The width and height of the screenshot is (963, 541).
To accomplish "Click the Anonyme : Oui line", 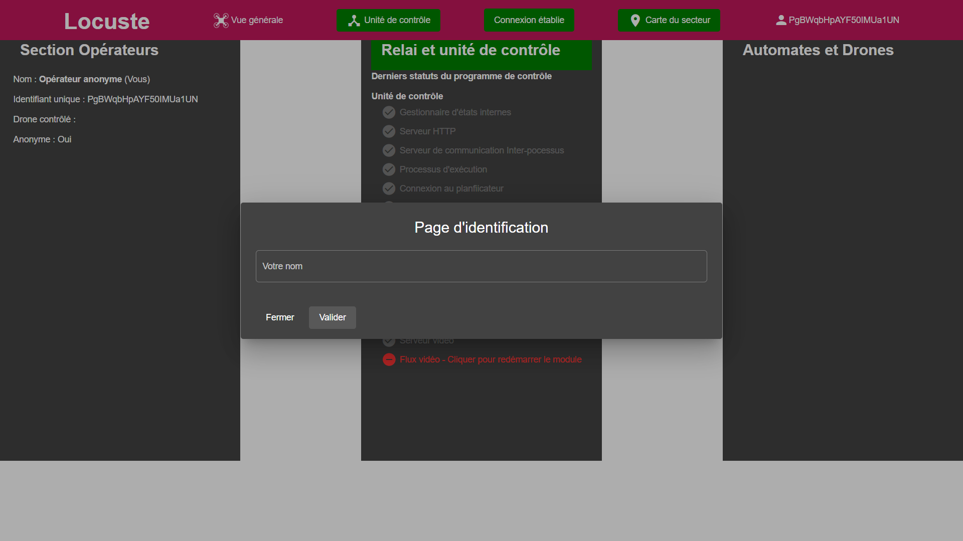I will pyautogui.click(x=42, y=139).
